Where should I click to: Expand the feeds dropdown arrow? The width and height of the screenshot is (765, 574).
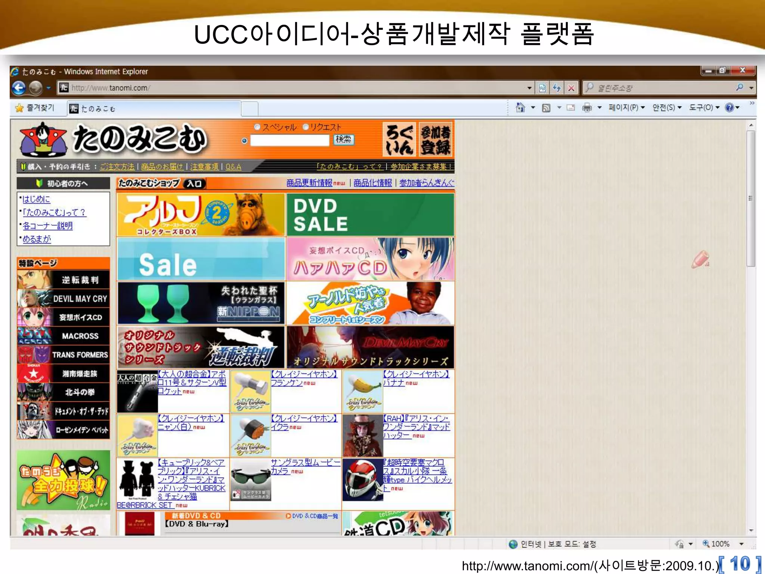pyautogui.click(x=559, y=108)
